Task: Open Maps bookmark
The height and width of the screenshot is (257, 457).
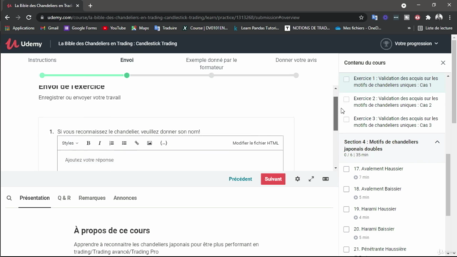Action: [140, 29]
